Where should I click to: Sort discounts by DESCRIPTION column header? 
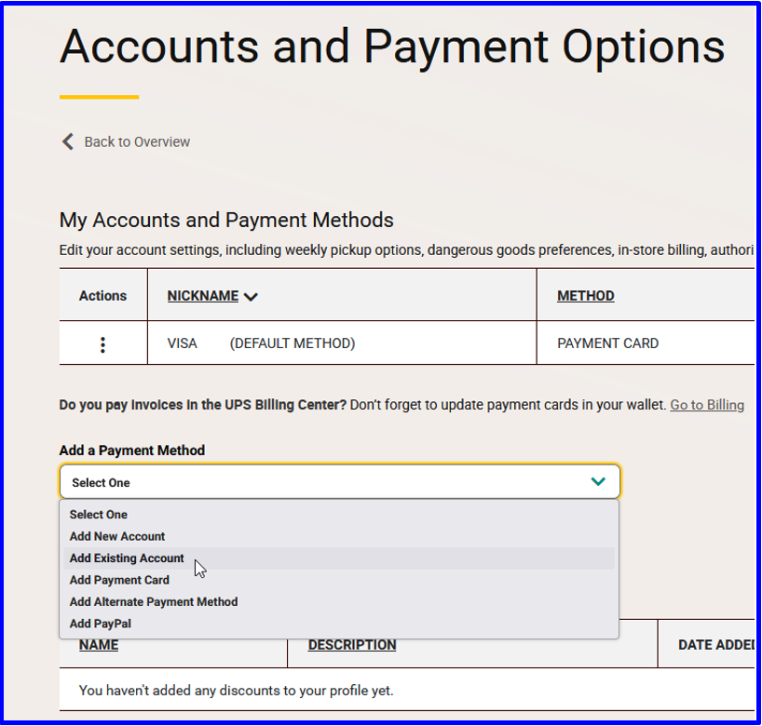pos(352,645)
